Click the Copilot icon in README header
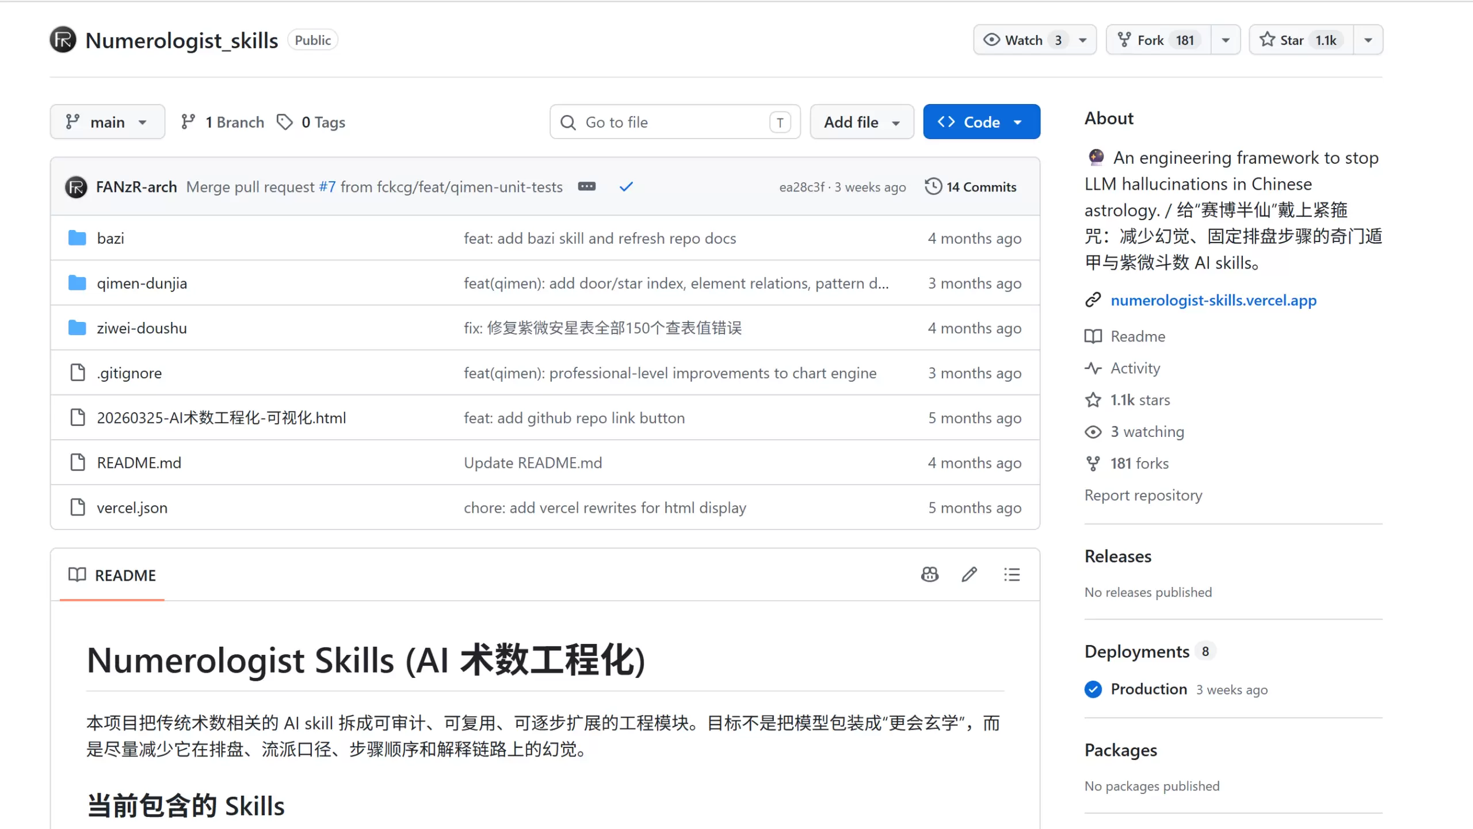1473x829 pixels. coord(930,574)
